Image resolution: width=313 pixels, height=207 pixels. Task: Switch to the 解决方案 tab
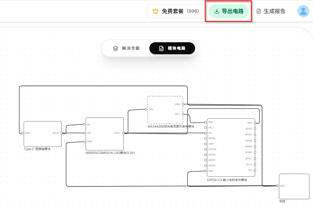(126, 48)
